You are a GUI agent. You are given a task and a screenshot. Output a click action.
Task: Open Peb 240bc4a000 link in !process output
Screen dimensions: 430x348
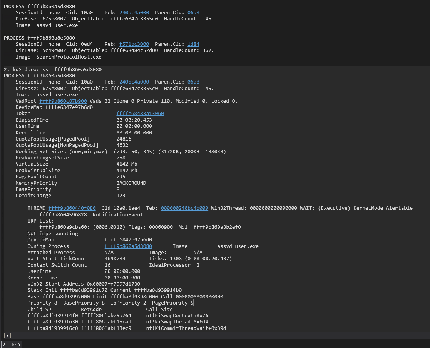point(134,82)
